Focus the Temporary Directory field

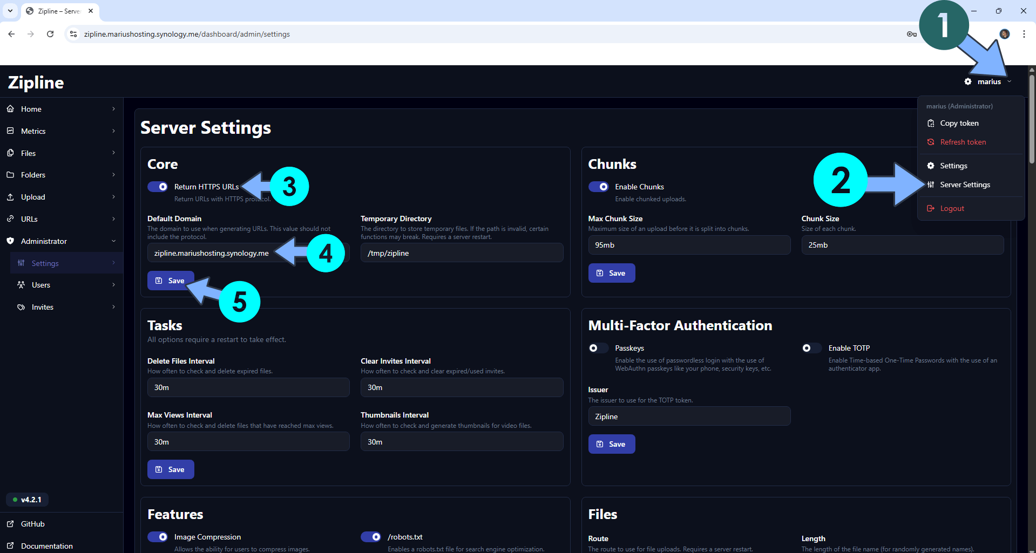[x=462, y=253]
